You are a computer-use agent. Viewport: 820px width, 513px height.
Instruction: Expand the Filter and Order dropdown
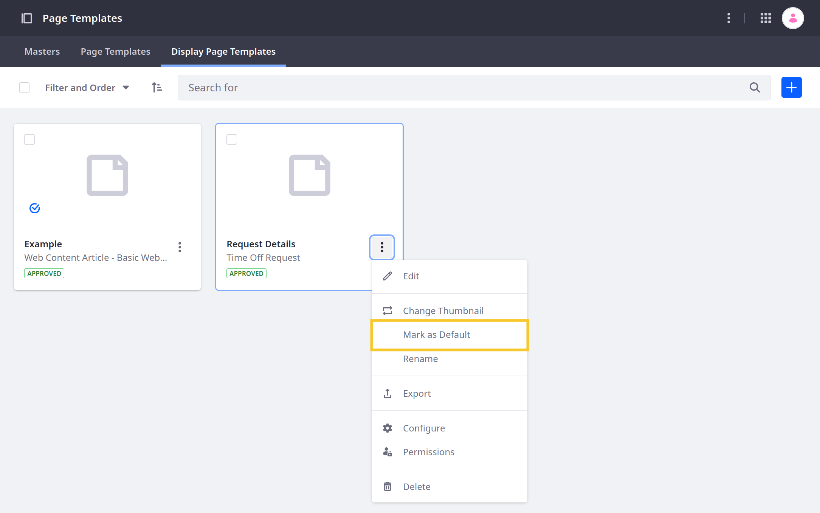click(x=87, y=88)
